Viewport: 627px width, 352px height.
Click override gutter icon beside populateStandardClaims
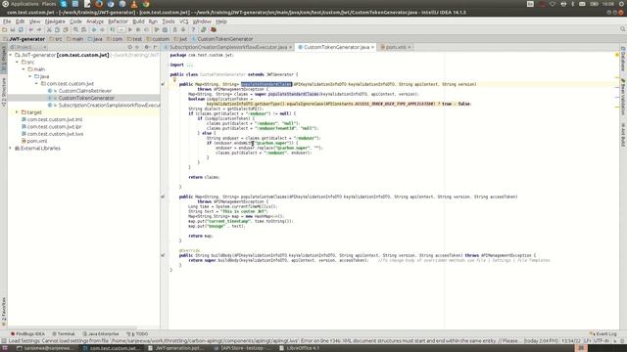[163, 84]
